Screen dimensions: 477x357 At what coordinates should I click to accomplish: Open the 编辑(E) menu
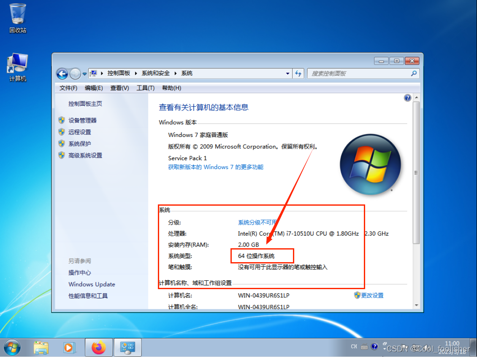point(94,88)
